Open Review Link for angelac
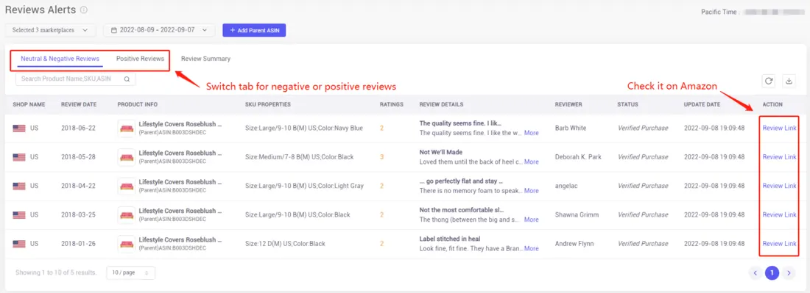The image size is (810, 293). pyautogui.click(x=779, y=186)
